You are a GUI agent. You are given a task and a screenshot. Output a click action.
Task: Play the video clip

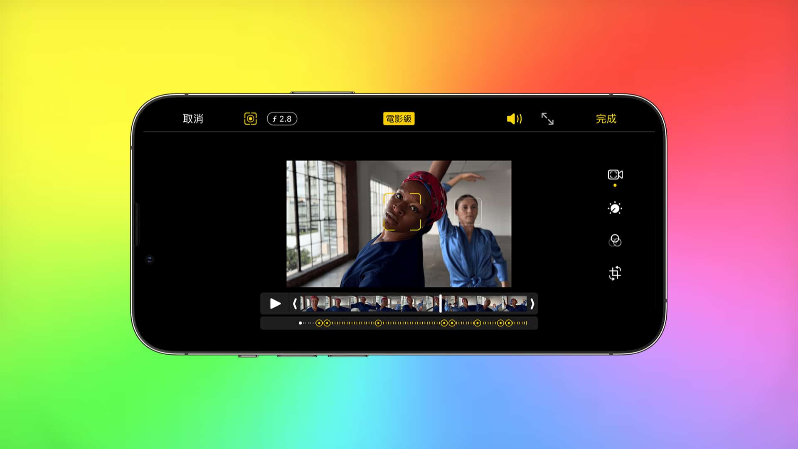coord(275,304)
